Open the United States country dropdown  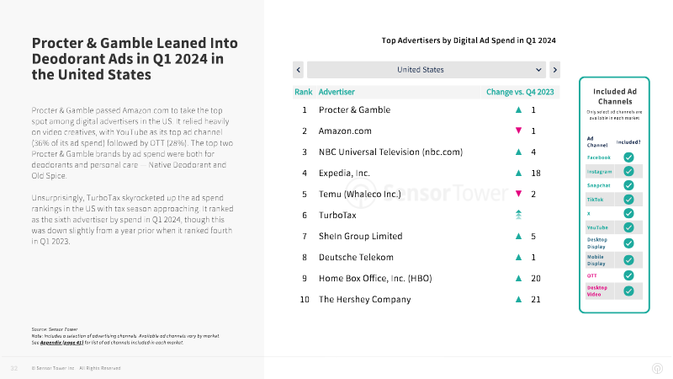pyautogui.click(x=427, y=70)
